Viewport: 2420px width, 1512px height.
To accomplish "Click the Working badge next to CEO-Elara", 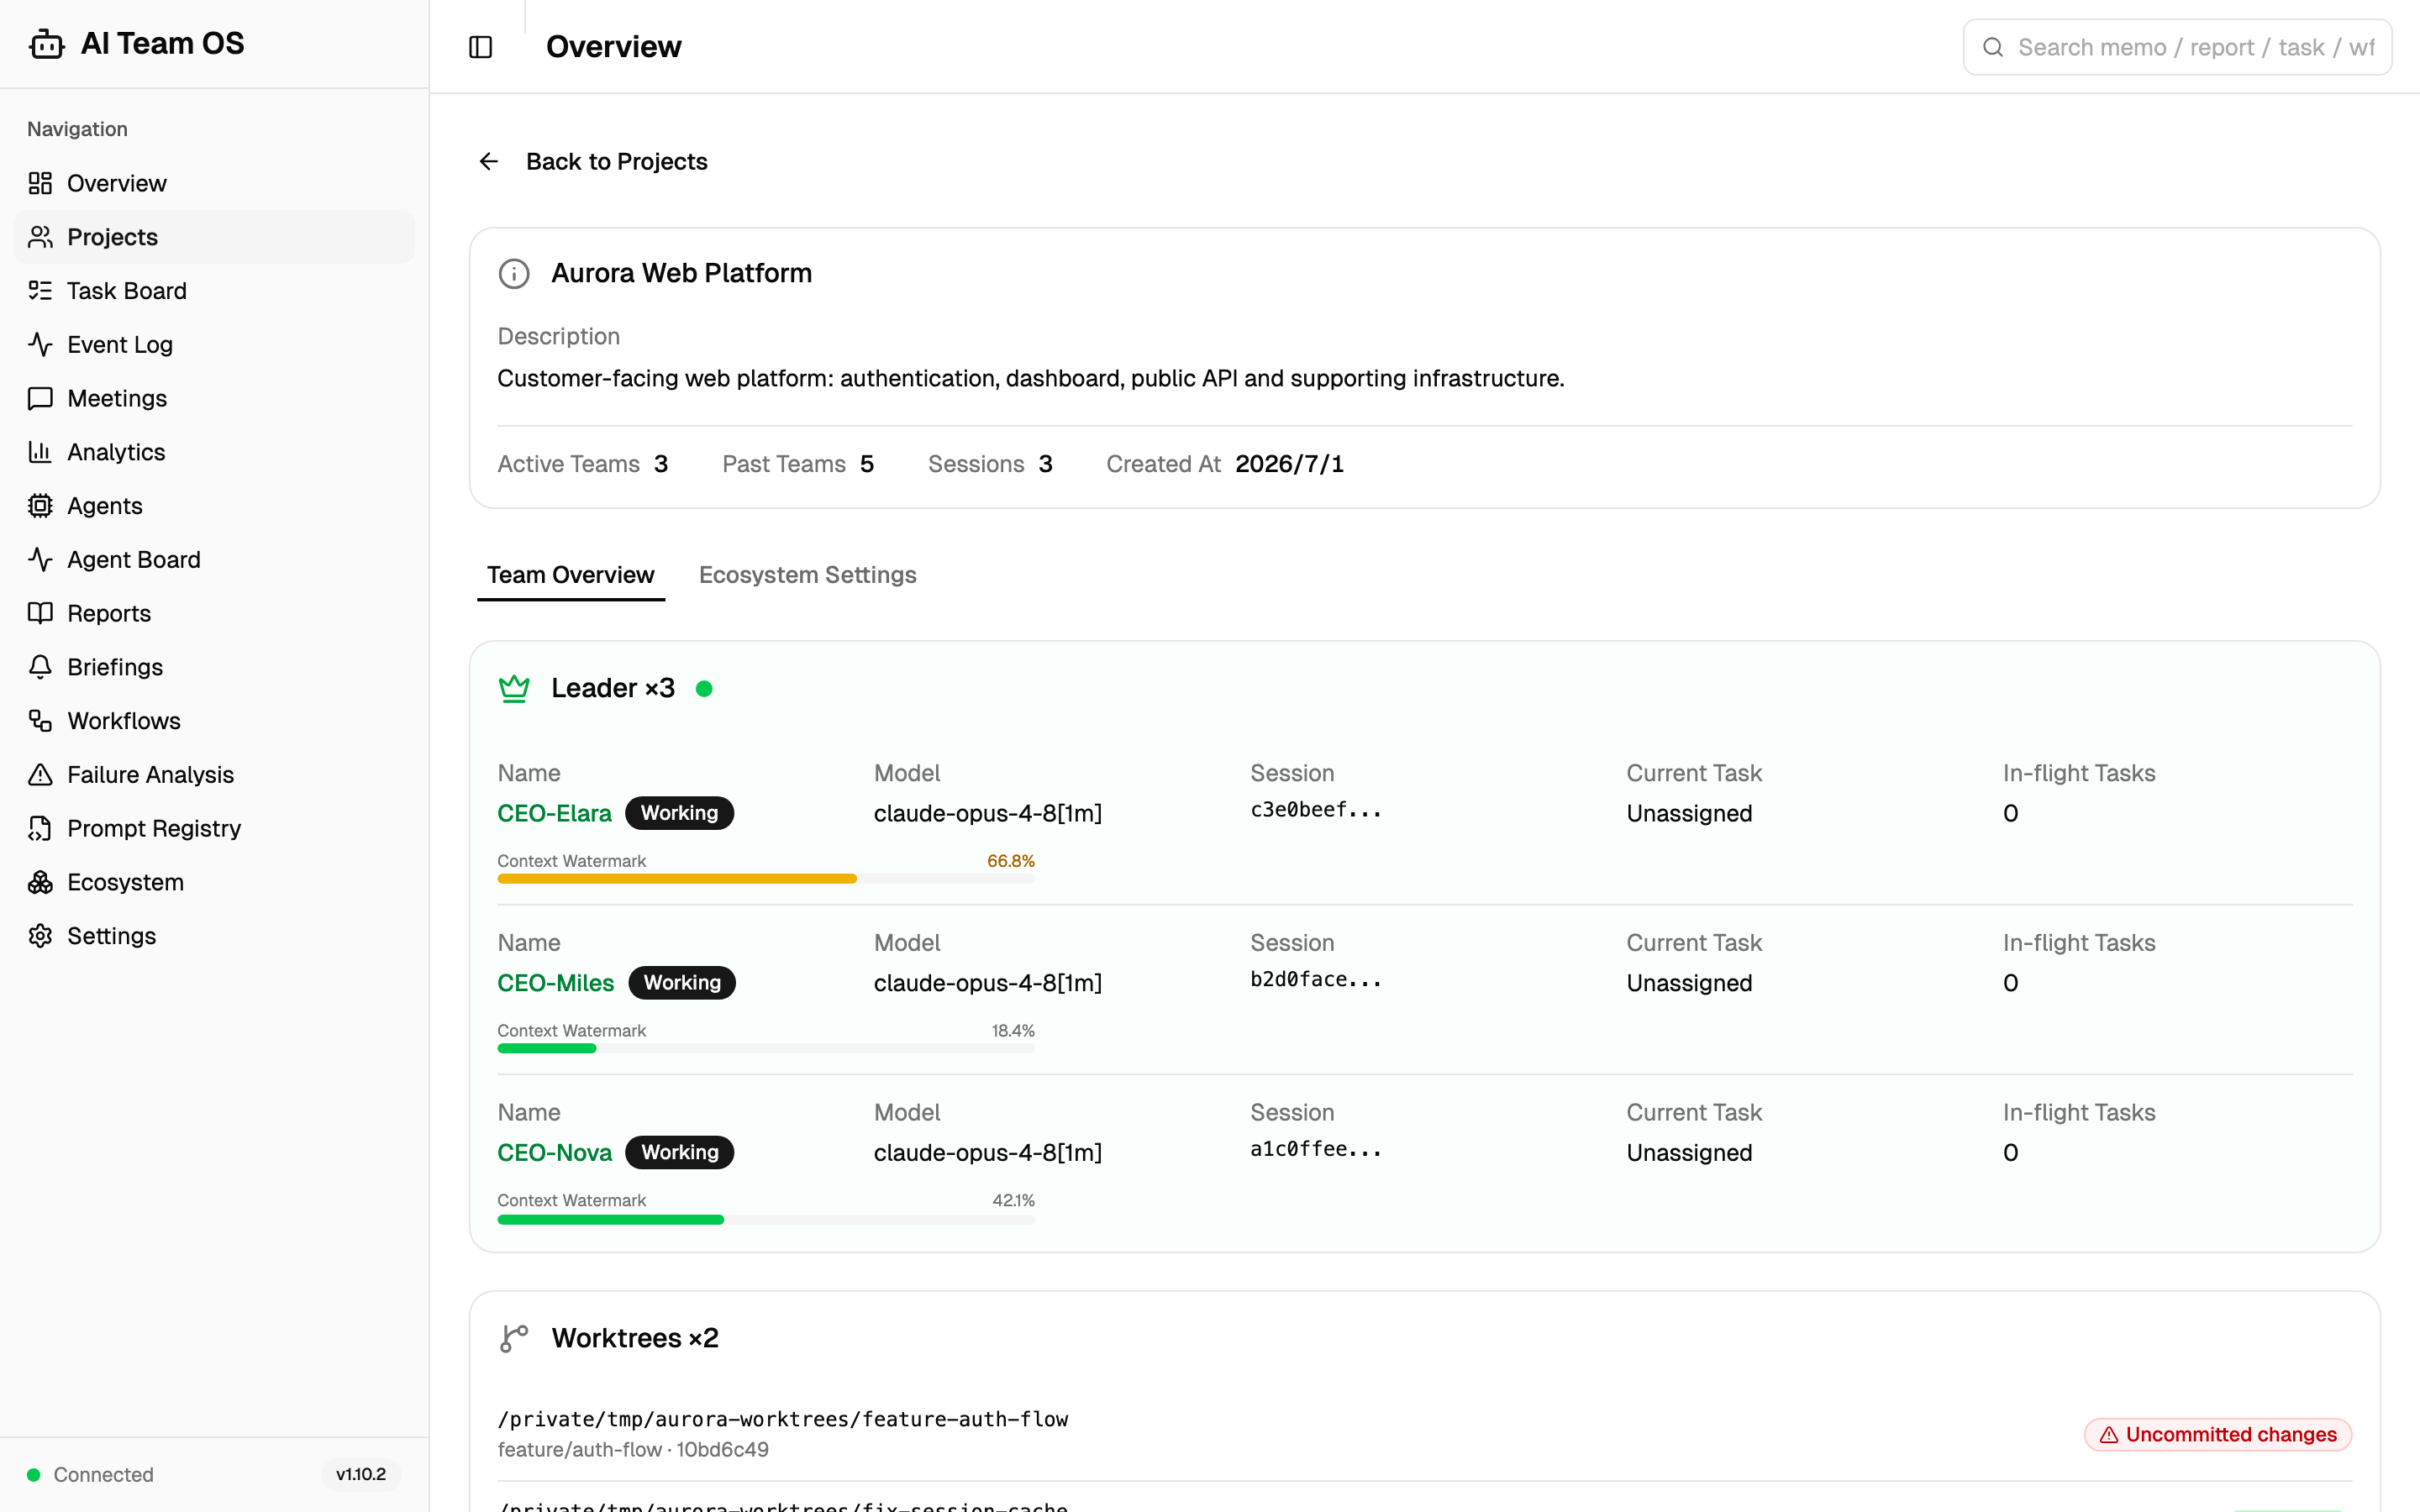I will 680,813.
